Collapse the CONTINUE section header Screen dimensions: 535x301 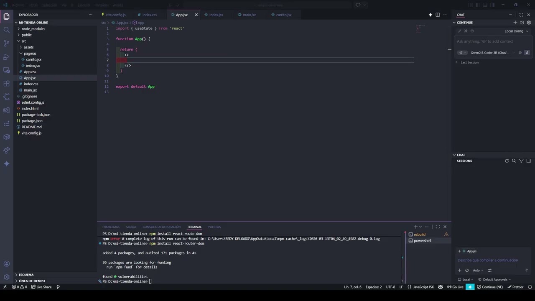[x=464, y=23]
